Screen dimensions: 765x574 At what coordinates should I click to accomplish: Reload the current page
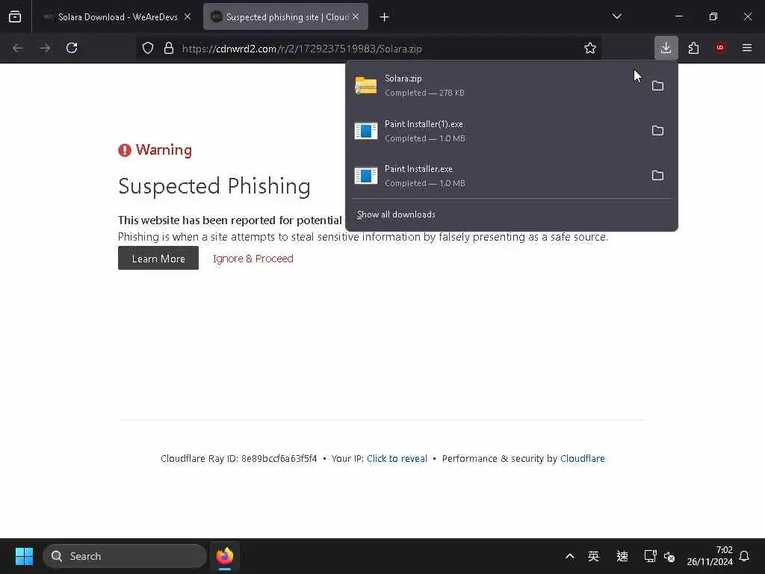72,48
